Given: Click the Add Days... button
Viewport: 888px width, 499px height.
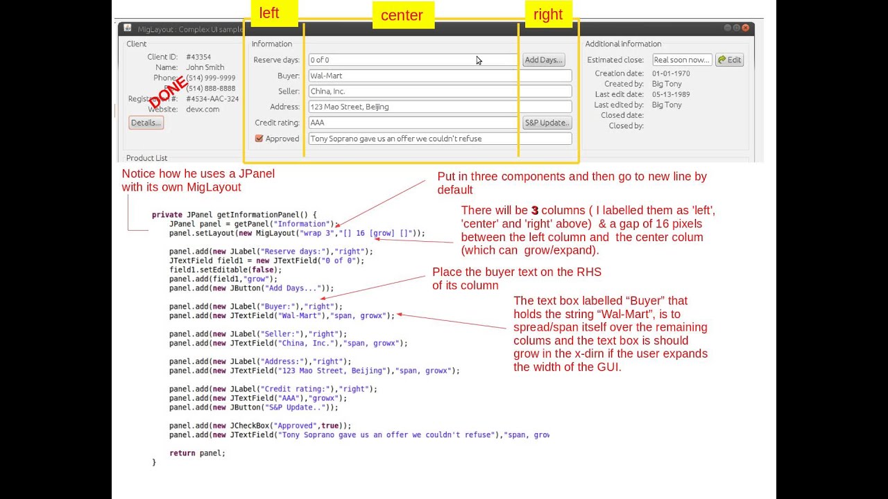Looking at the screenshot, I should point(543,60).
